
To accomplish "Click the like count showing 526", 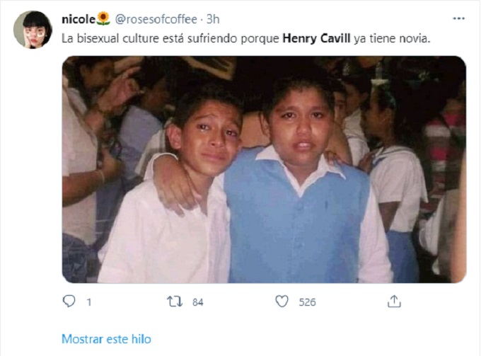I will tap(307, 302).
